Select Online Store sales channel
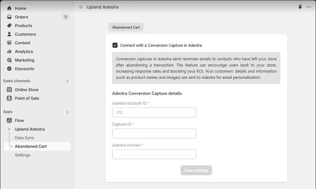 click(27, 90)
